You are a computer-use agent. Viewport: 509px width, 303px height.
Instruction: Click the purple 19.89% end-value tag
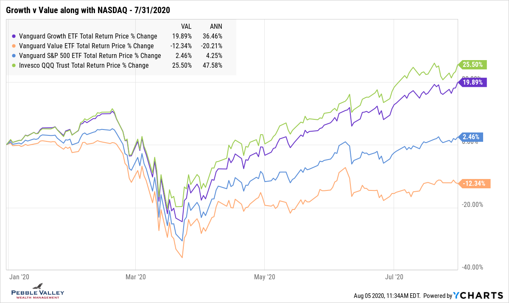473,83
